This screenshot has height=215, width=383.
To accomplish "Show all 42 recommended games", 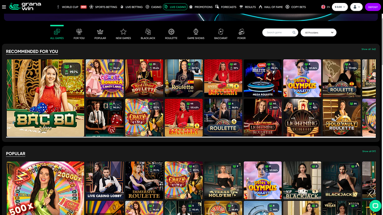I will [369, 49].
